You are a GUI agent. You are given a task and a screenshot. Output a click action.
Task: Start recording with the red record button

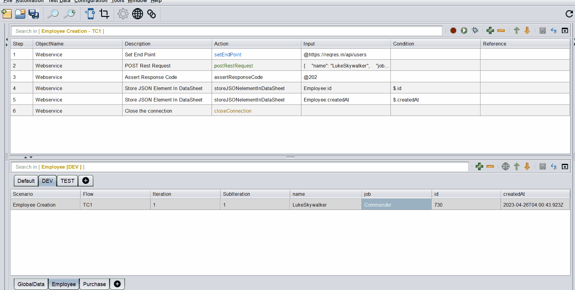[453, 30]
